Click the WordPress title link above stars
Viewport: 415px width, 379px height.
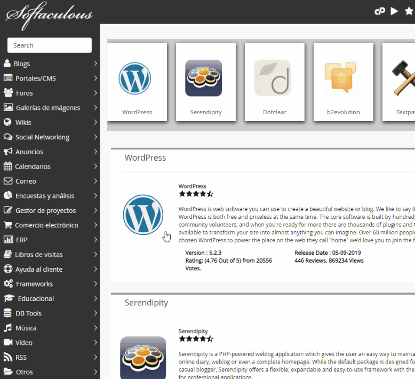point(192,186)
